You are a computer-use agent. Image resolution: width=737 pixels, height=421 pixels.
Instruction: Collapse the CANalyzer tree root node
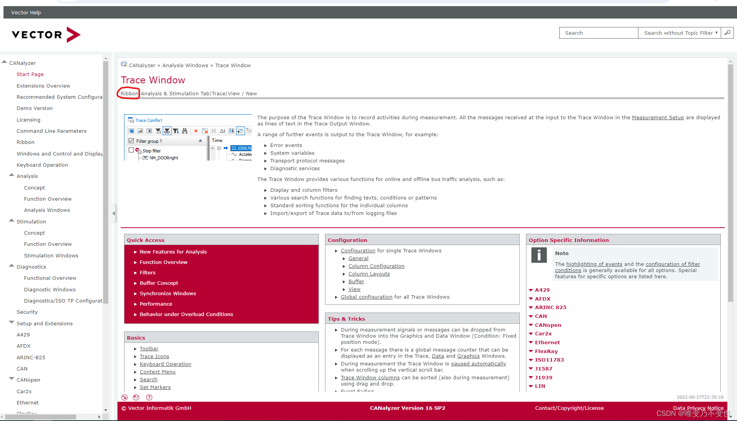4,62
